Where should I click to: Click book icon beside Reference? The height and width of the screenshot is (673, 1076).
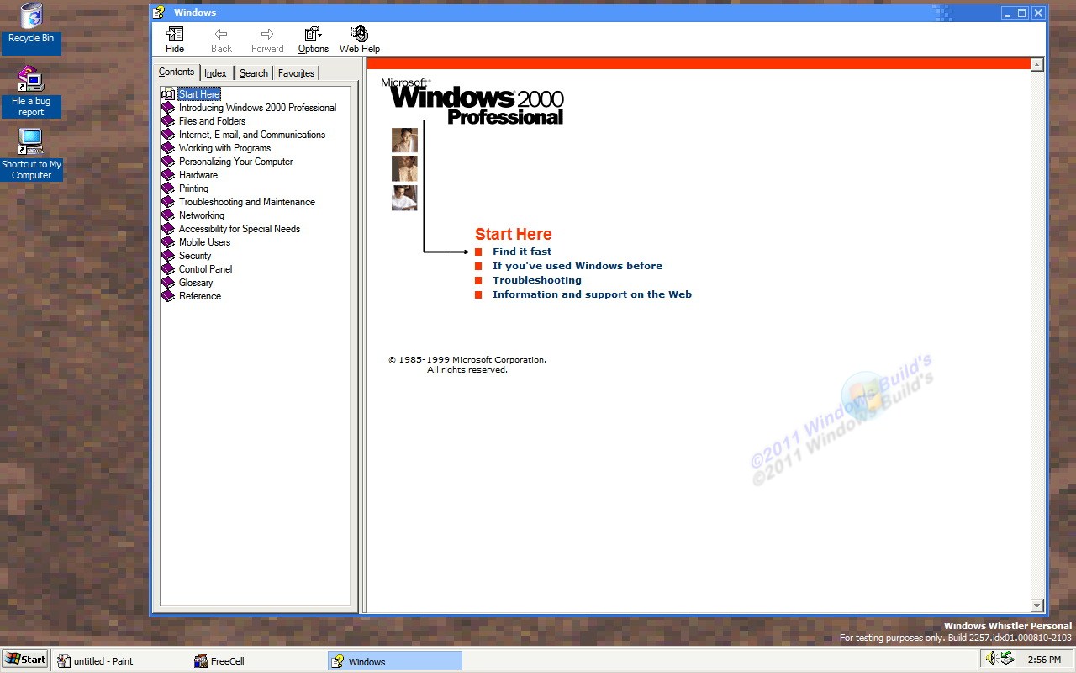(x=168, y=296)
